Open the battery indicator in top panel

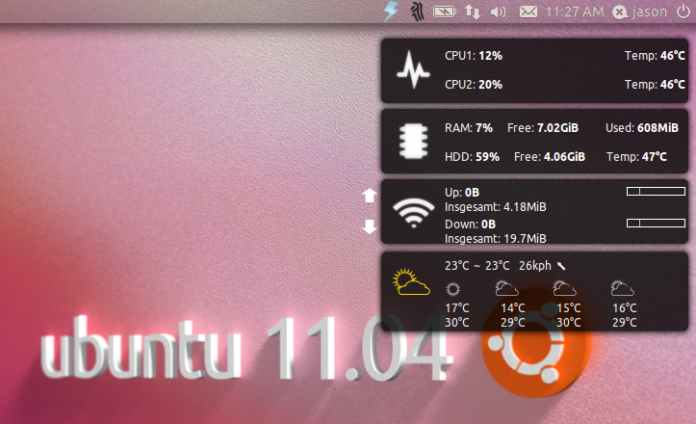pyautogui.click(x=445, y=12)
